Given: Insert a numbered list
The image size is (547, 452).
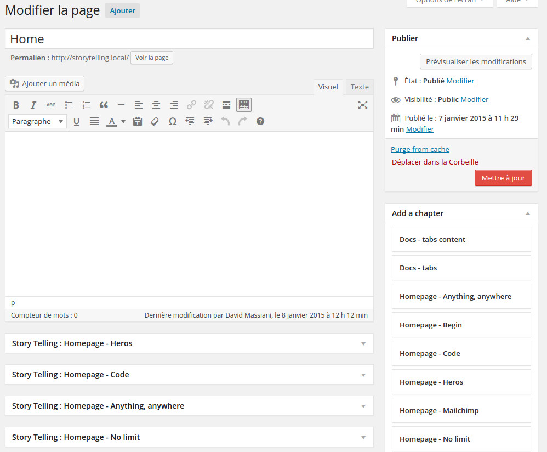Looking at the screenshot, I should [x=86, y=105].
